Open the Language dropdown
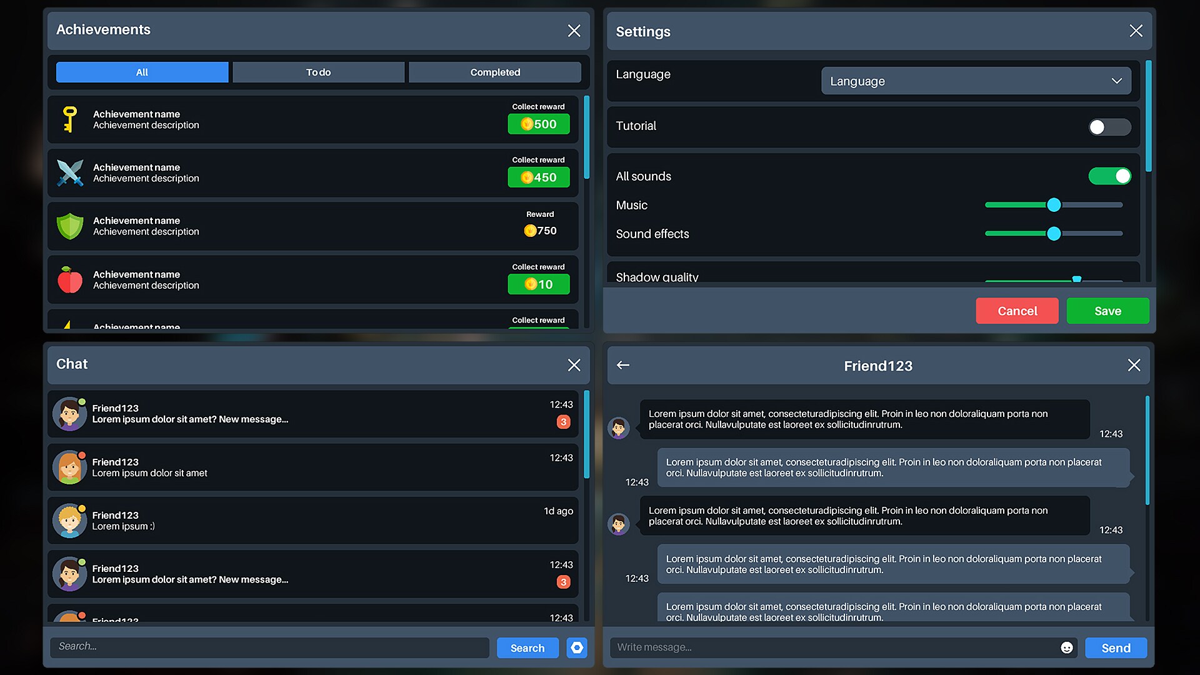The width and height of the screenshot is (1200, 675). pos(975,81)
